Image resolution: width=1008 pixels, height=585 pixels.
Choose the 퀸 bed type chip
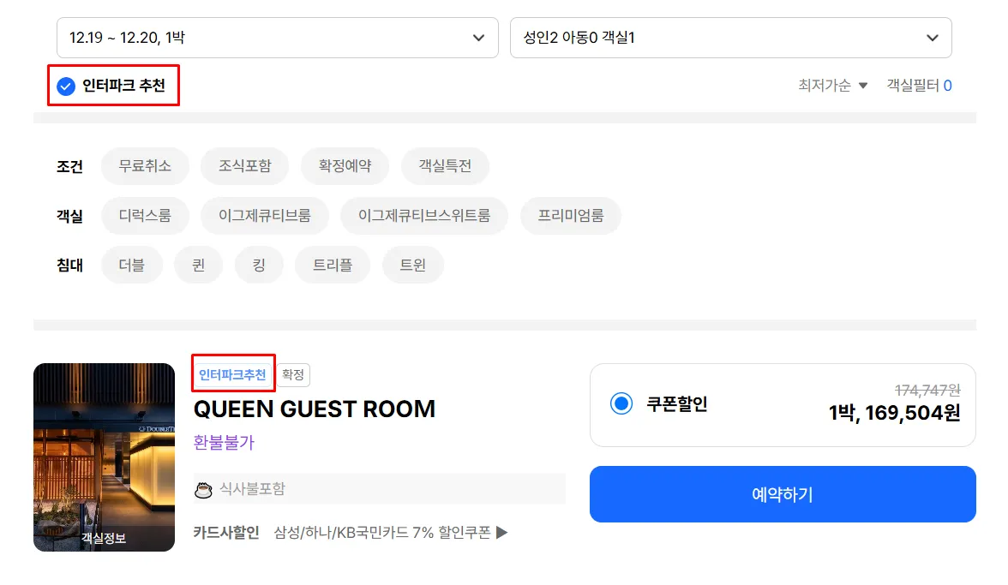pyautogui.click(x=199, y=266)
